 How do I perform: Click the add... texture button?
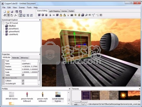(x=77, y=104)
